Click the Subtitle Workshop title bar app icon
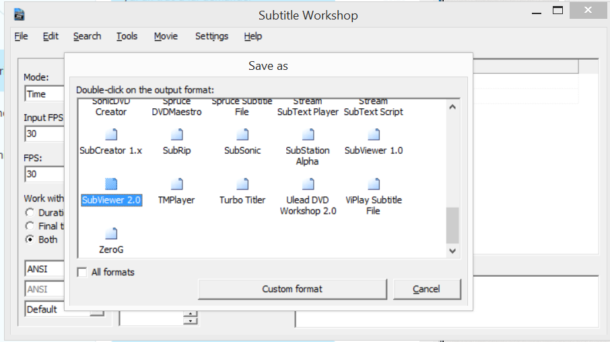610x342 pixels. coord(19,15)
